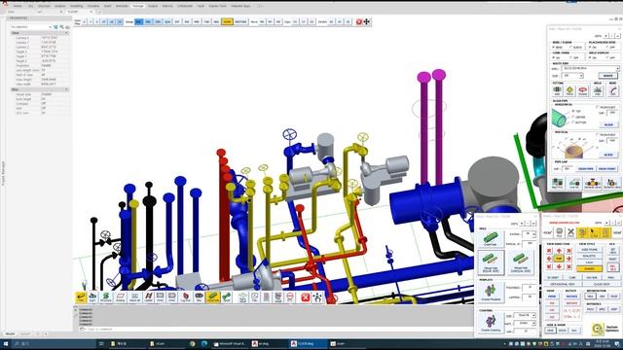This screenshot has height=350, width=623.
Task: Click the FROM POINT gap button
Action: 607,168
